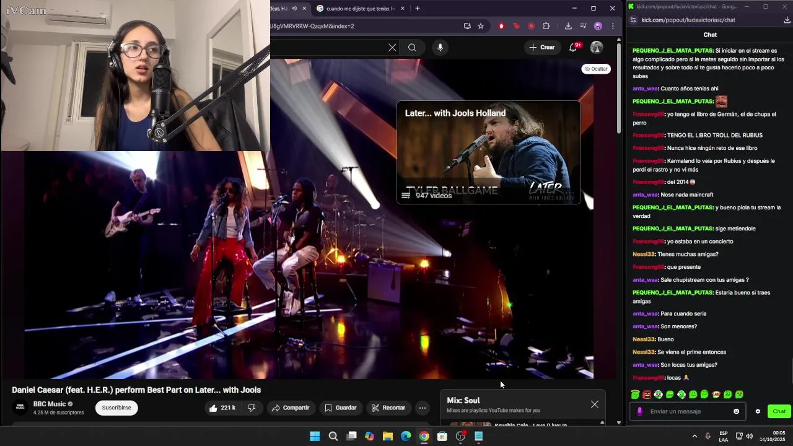Save the video with Guardar
This screenshot has width=793, height=446.
341,408
